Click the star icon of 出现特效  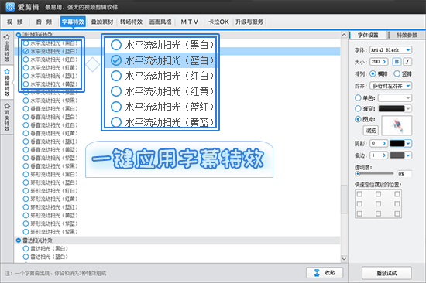pyautogui.click(x=7, y=37)
